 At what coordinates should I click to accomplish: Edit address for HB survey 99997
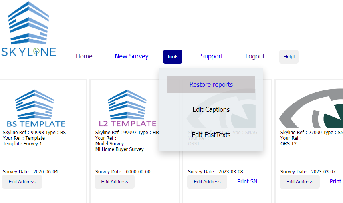coord(115,182)
